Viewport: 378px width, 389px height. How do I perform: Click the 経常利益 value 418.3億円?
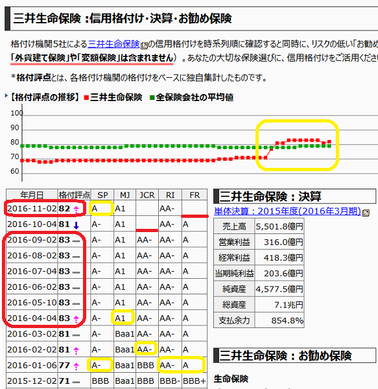(283, 258)
